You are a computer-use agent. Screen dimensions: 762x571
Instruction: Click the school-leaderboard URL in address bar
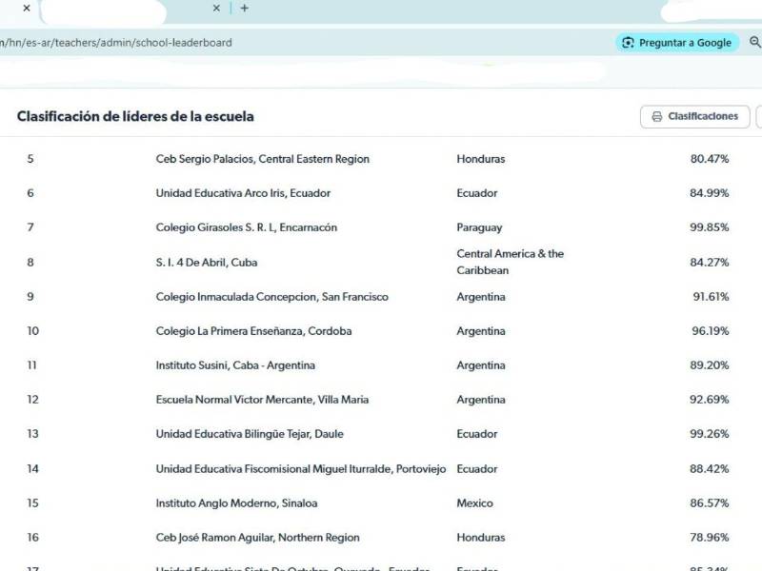116,43
